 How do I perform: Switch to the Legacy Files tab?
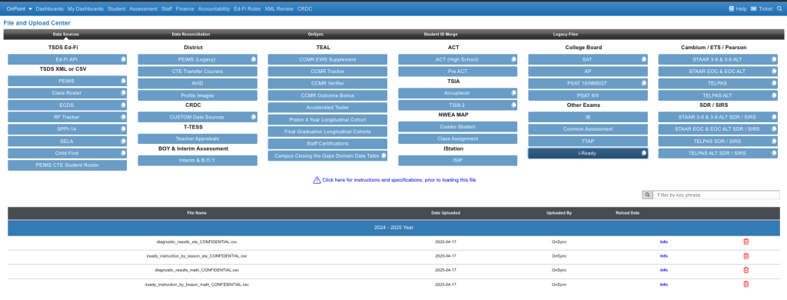[x=566, y=34]
